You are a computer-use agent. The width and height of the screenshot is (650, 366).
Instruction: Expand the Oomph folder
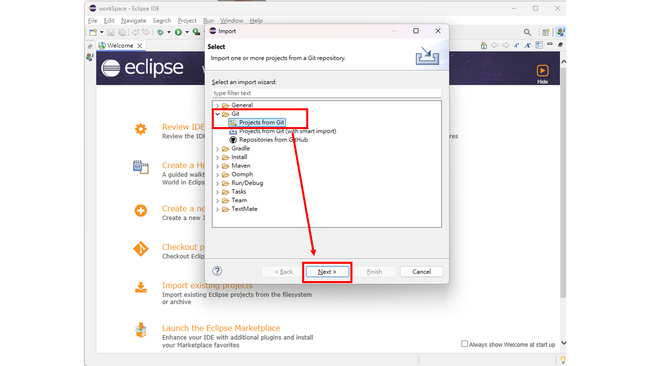217,175
